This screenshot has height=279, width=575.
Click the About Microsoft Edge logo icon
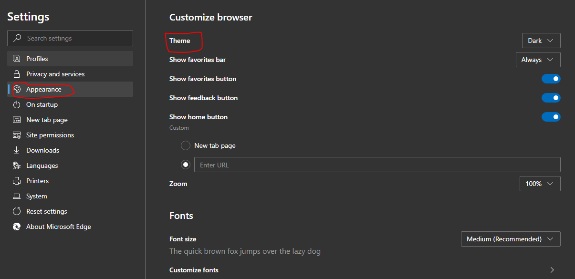(17, 227)
